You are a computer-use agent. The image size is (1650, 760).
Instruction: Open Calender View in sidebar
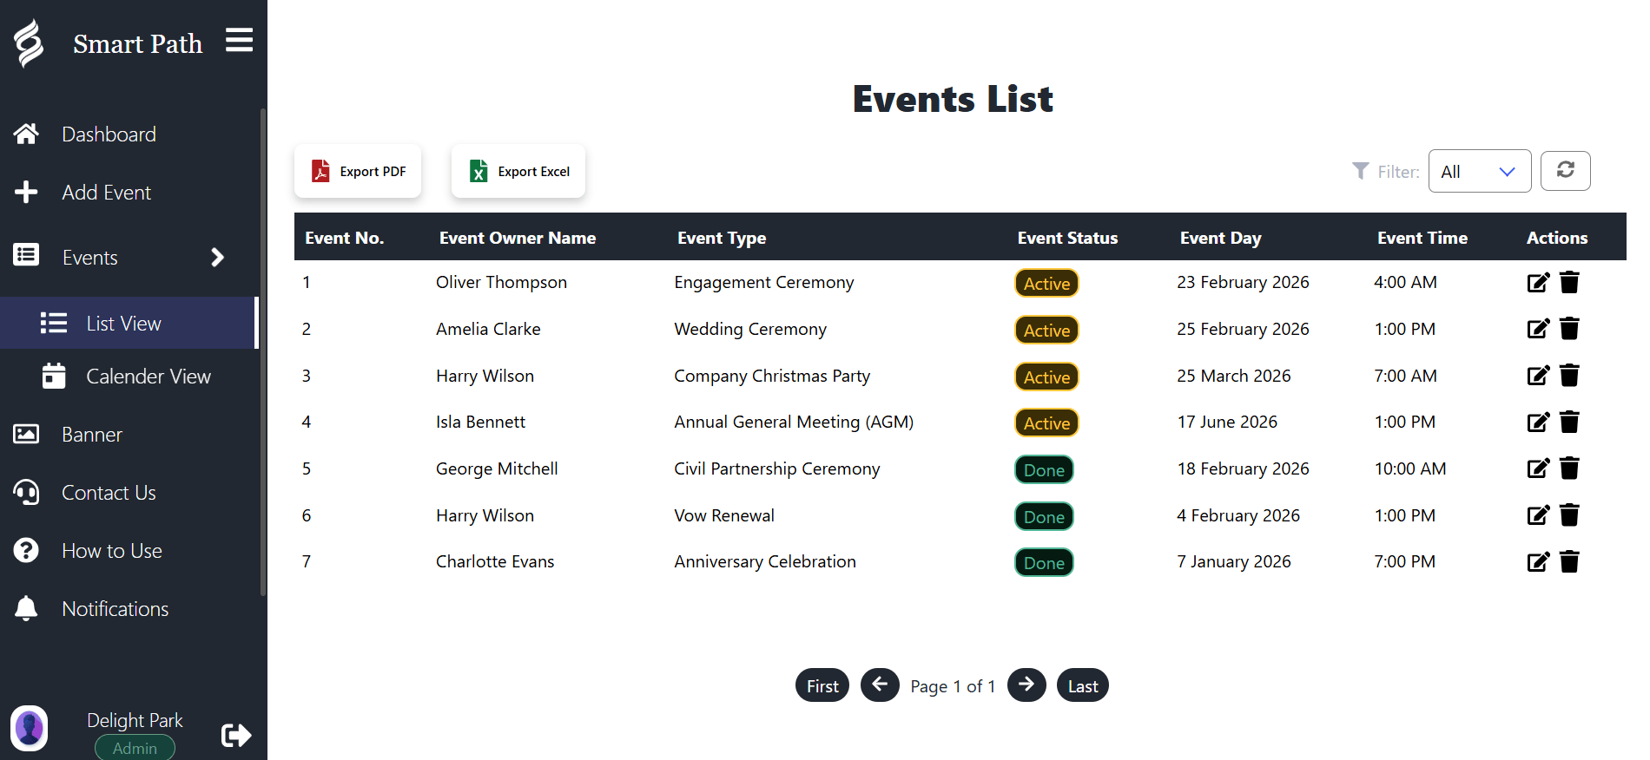click(x=148, y=377)
